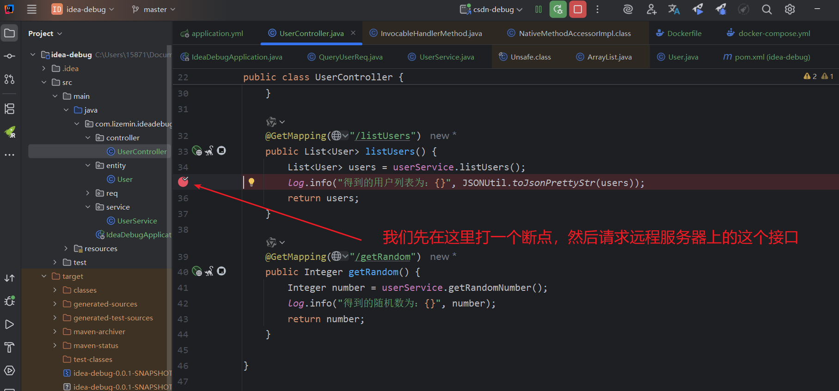Open the Run tool window

click(x=9, y=324)
